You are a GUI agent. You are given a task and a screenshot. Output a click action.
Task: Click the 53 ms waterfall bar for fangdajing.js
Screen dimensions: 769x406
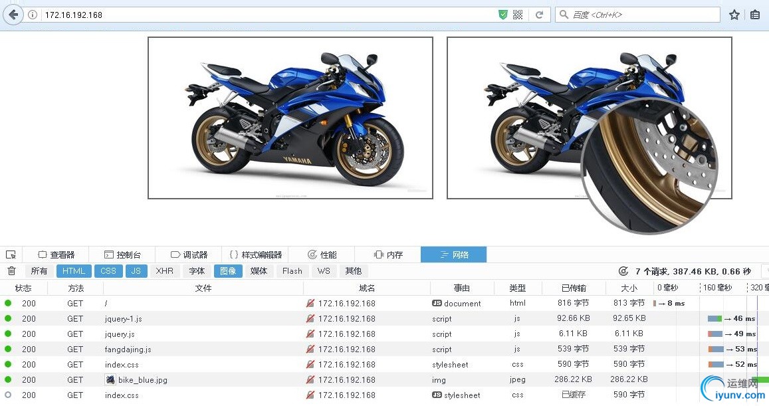716,349
